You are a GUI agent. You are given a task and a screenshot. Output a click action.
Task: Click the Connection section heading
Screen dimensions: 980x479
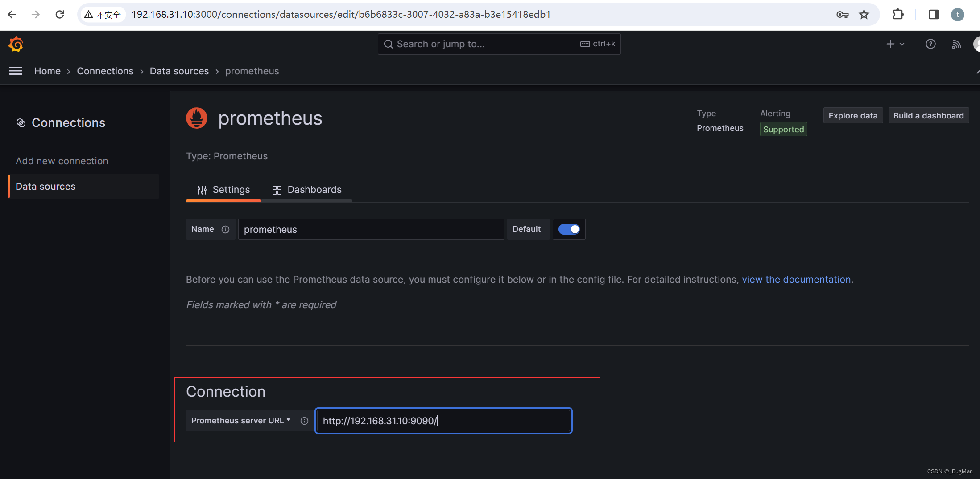point(226,392)
